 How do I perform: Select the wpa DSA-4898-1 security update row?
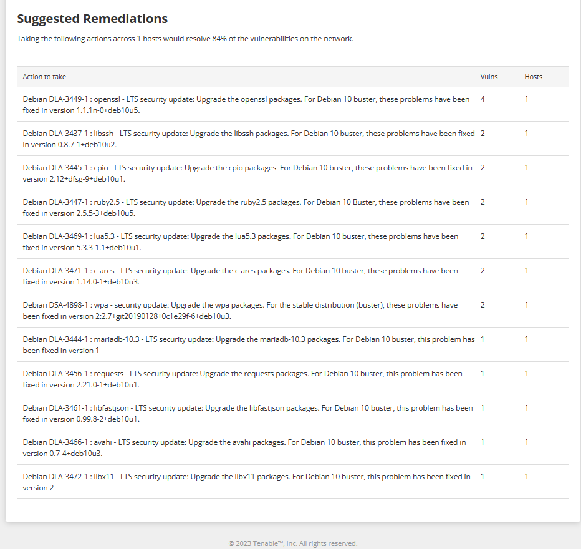point(293,310)
